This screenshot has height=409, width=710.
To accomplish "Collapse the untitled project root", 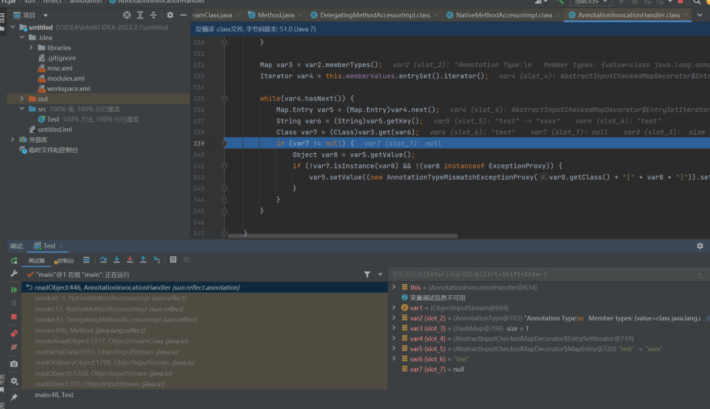I will [12, 27].
